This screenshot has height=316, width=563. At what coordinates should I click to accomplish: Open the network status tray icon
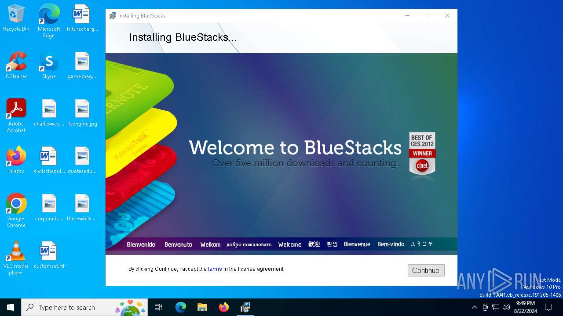(x=496, y=307)
